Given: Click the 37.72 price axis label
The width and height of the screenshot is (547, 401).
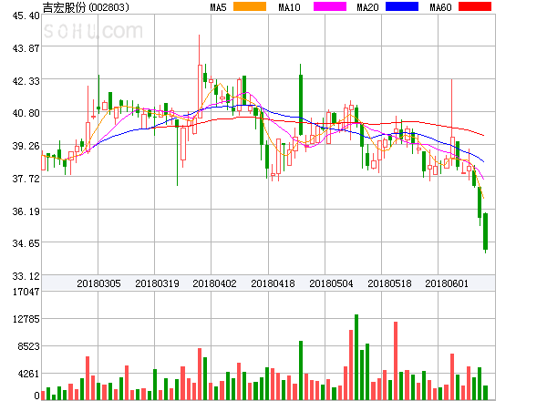Looking at the screenshot, I should click(x=26, y=179).
